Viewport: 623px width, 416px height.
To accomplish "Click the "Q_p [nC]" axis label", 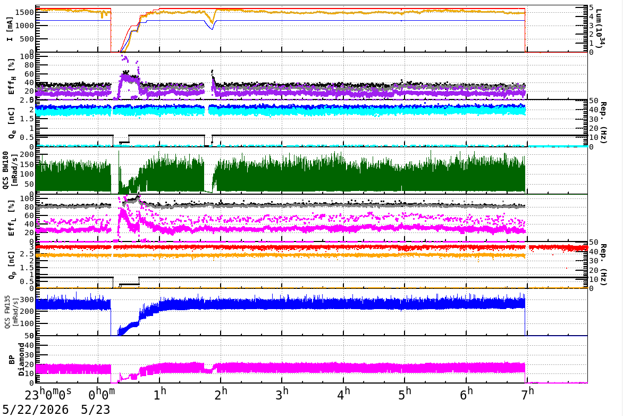I will tap(11, 265).
